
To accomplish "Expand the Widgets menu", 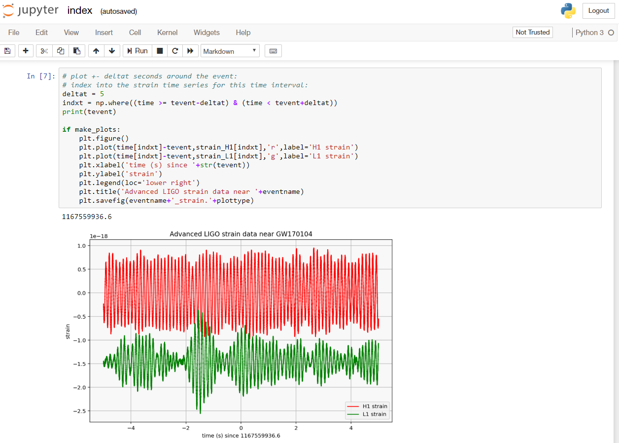I will pos(206,33).
